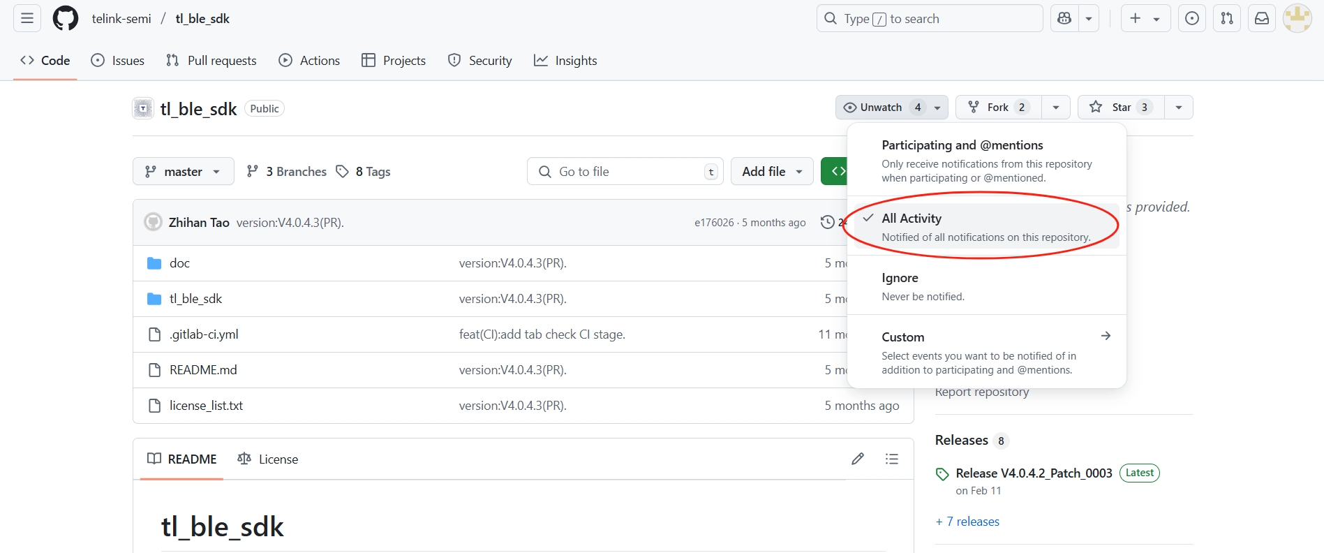The width and height of the screenshot is (1324, 553).
Task: View the + 7 releases link
Action: pyautogui.click(x=967, y=522)
